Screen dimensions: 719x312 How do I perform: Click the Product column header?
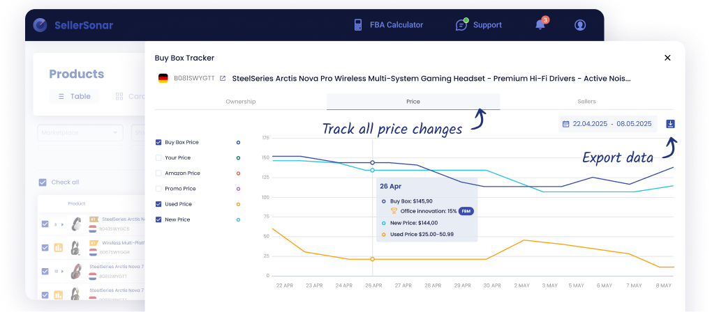coord(77,203)
